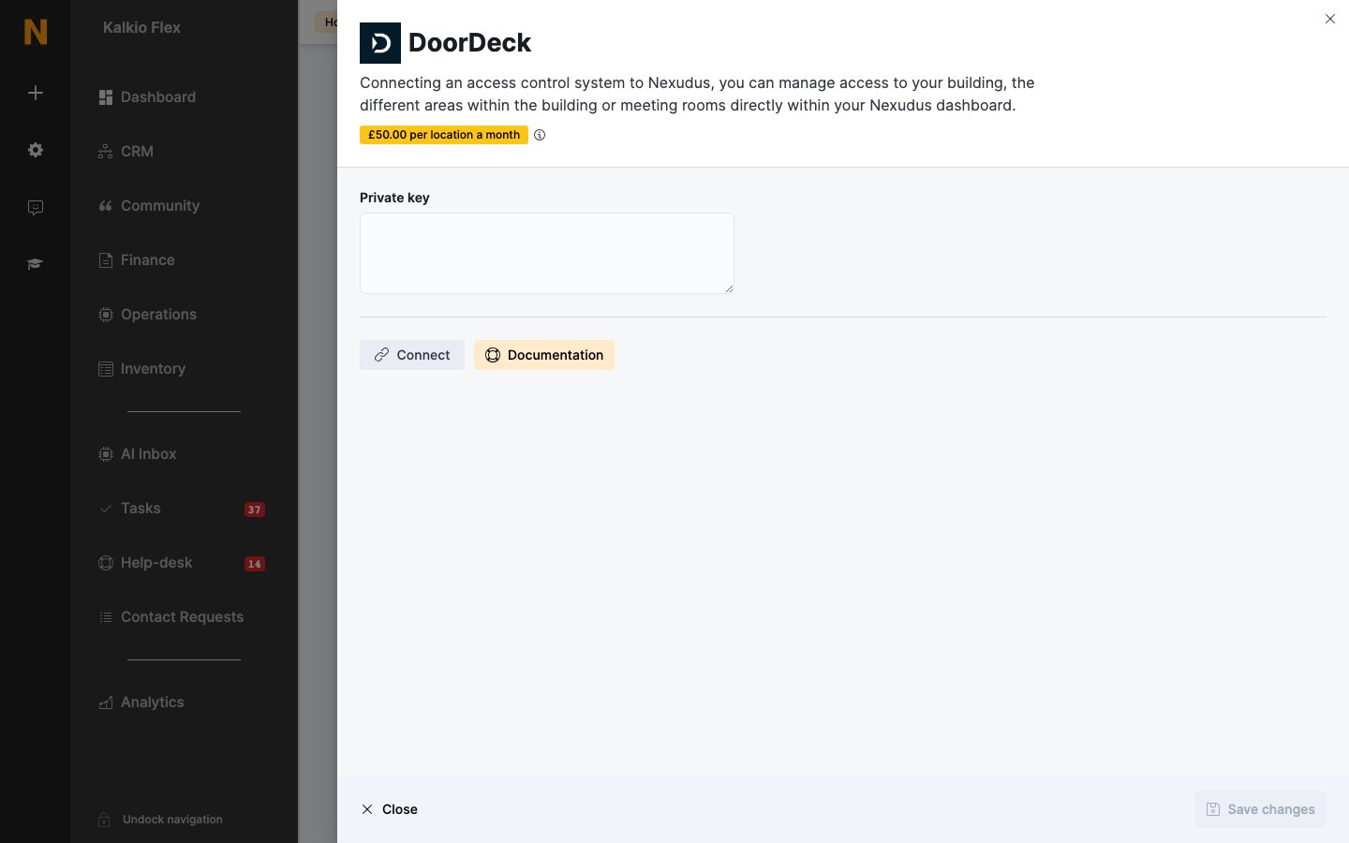1349x843 pixels.
Task: Show pricing info next to £50.00 badge
Action: pyautogui.click(x=540, y=135)
